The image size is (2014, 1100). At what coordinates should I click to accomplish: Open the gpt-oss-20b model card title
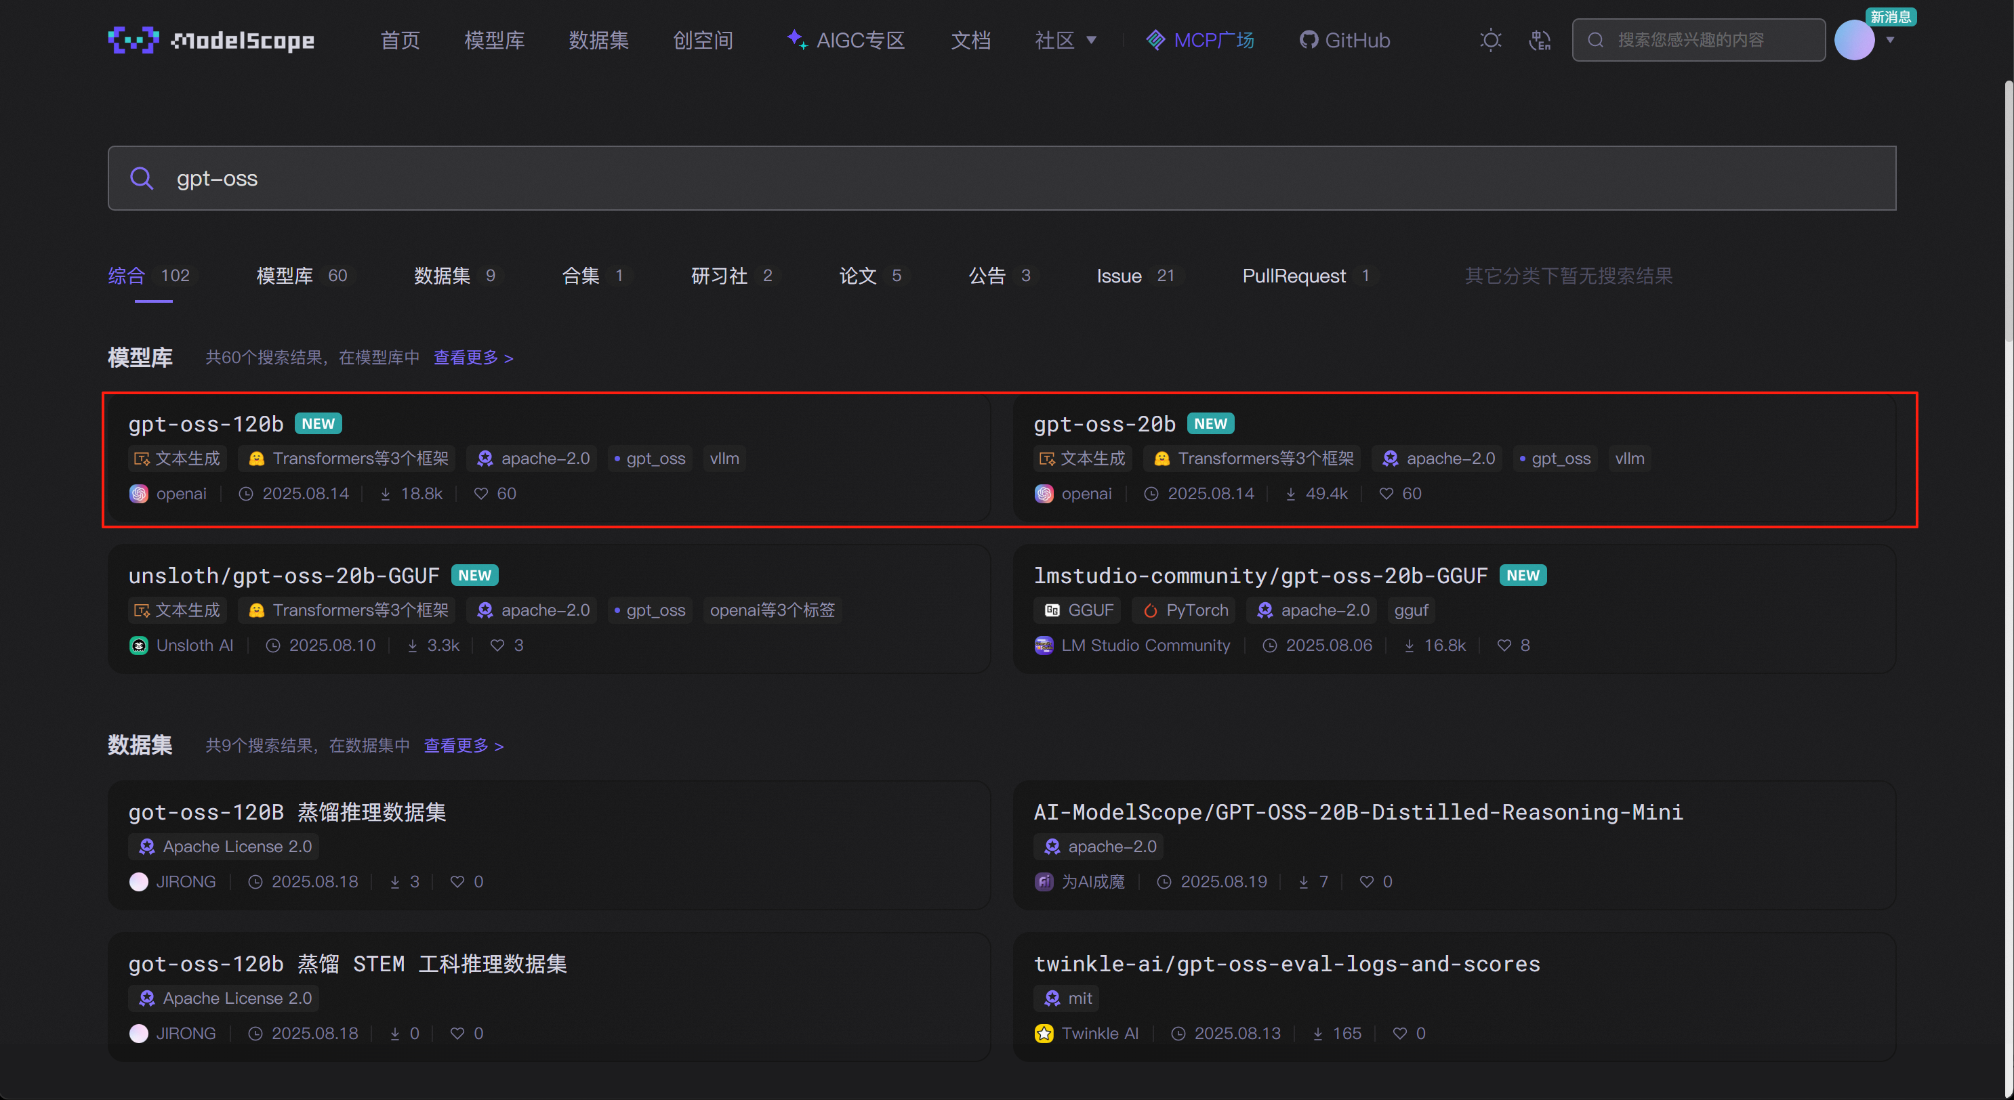coord(1104,424)
